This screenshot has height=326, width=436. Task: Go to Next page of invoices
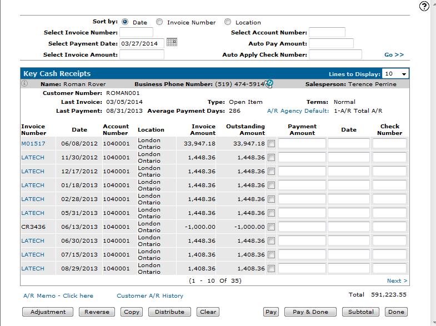(397, 281)
